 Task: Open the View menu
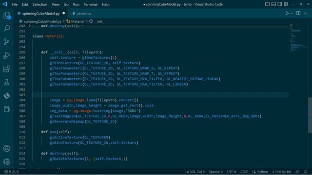(56, 4)
